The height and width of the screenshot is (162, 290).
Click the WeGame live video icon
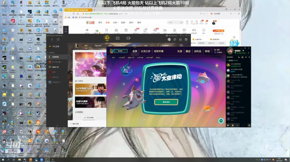(128, 38)
